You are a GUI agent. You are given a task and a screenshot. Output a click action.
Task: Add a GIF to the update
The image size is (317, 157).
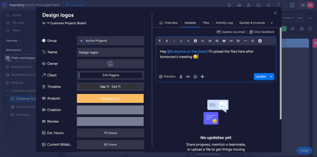coord(188,76)
